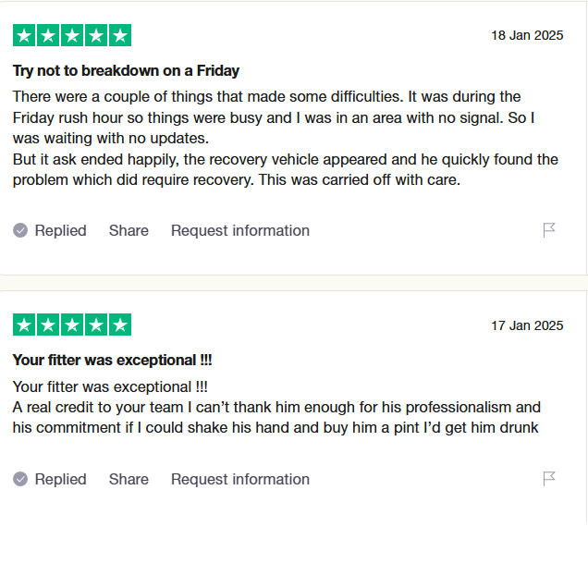
Task: Request information on the exceptional fitter review
Action: click(240, 479)
